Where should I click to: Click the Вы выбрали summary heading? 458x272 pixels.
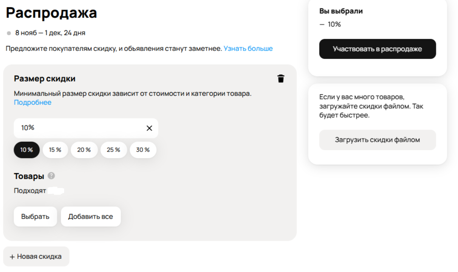pos(341,11)
